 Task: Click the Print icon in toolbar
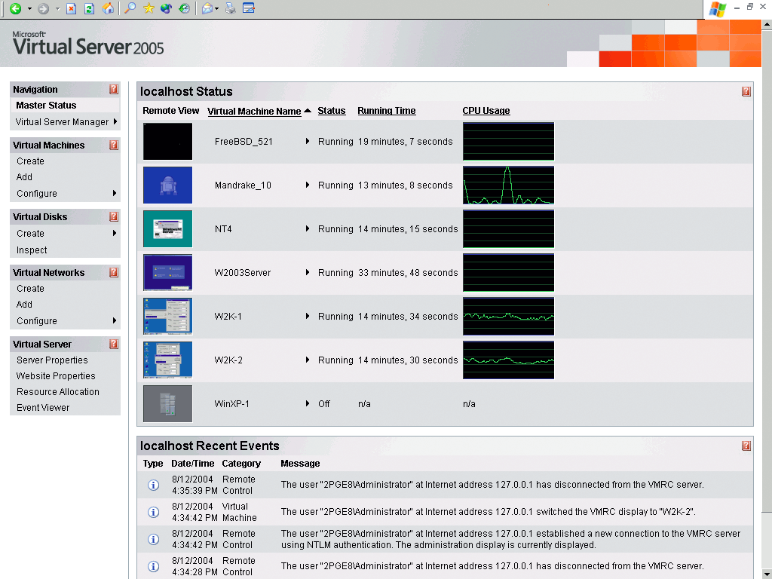pyautogui.click(x=231, y=9)
